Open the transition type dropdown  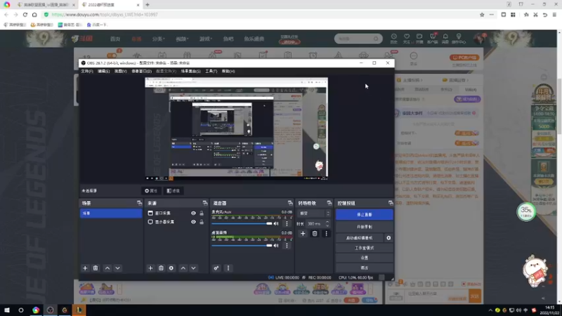[313, 213]
